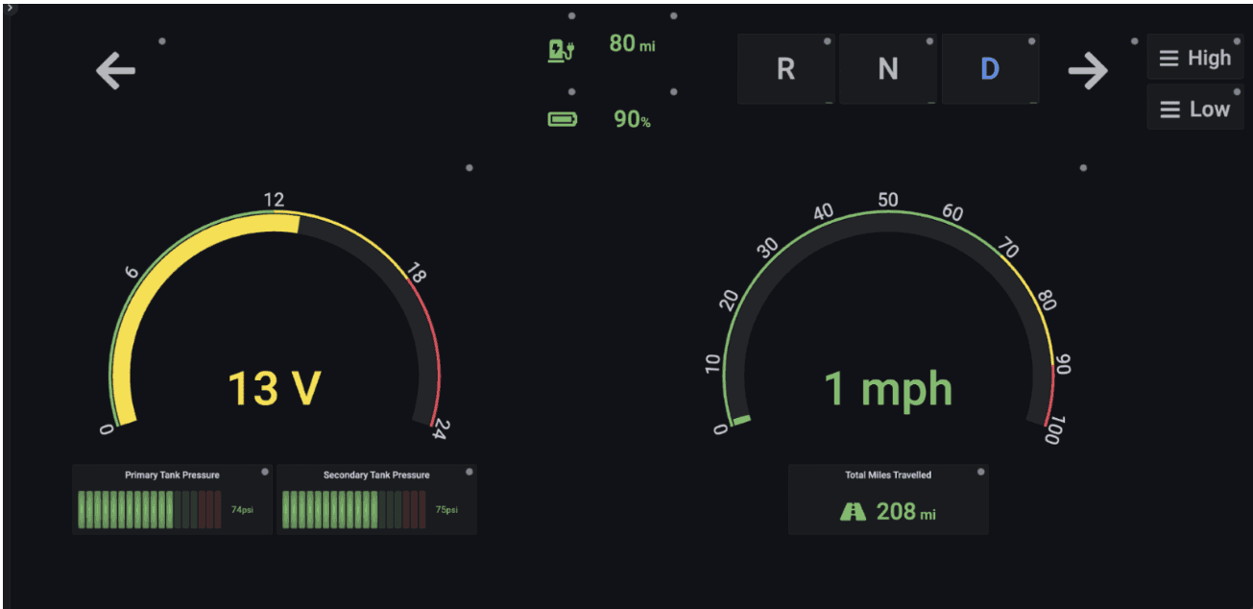Click the 74psi primary pressure value
The height and width of the screenshot is (609, 1253).
[242, 510]
